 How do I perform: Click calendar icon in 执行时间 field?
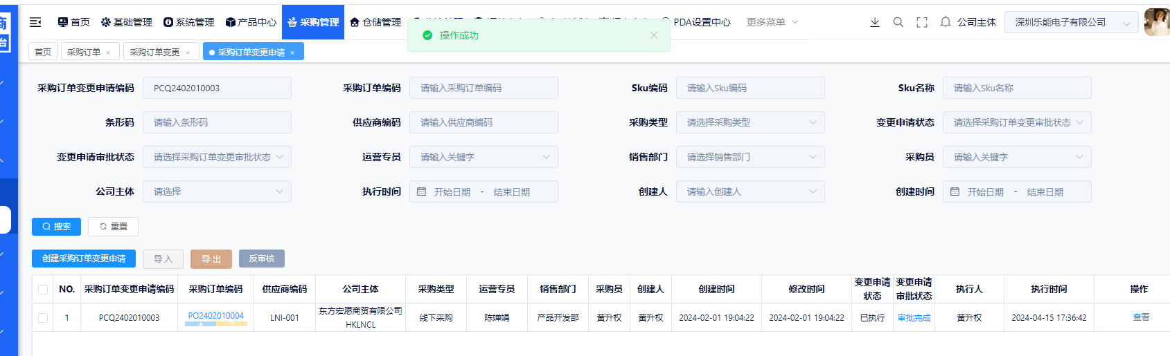pos(422,191)
